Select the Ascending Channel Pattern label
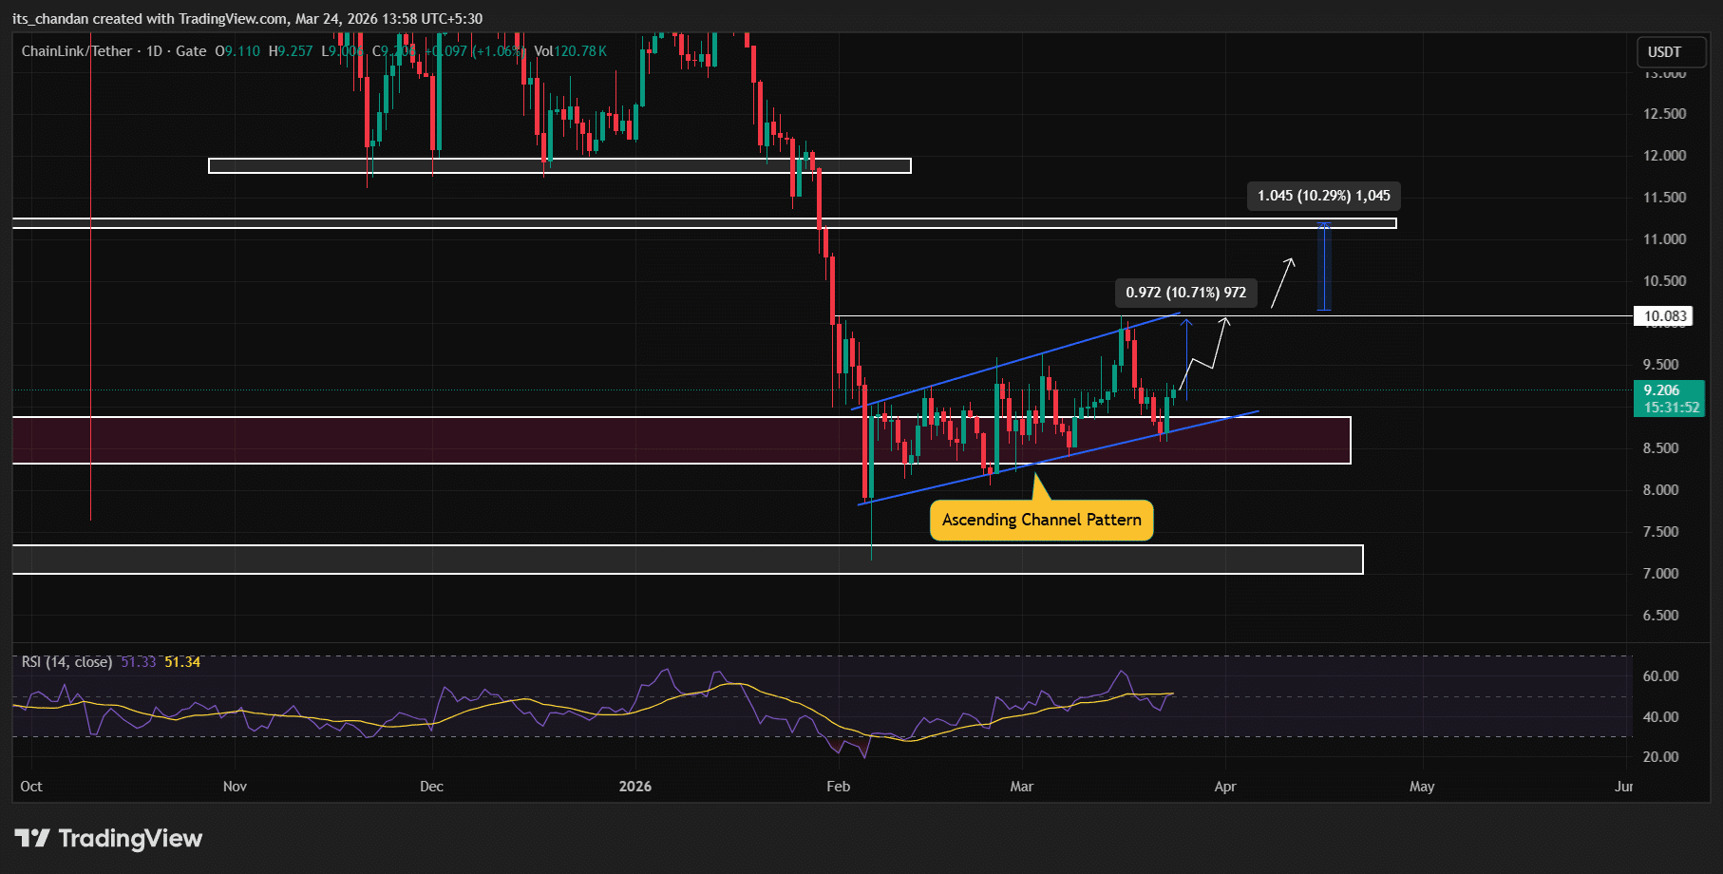1723x874 pixels. pyautogui.click(x=1041, y=521)
